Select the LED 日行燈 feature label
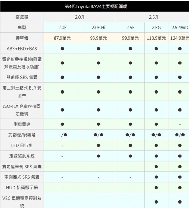Viewport: 189px width, 208px height. click(x=22, y=145)
